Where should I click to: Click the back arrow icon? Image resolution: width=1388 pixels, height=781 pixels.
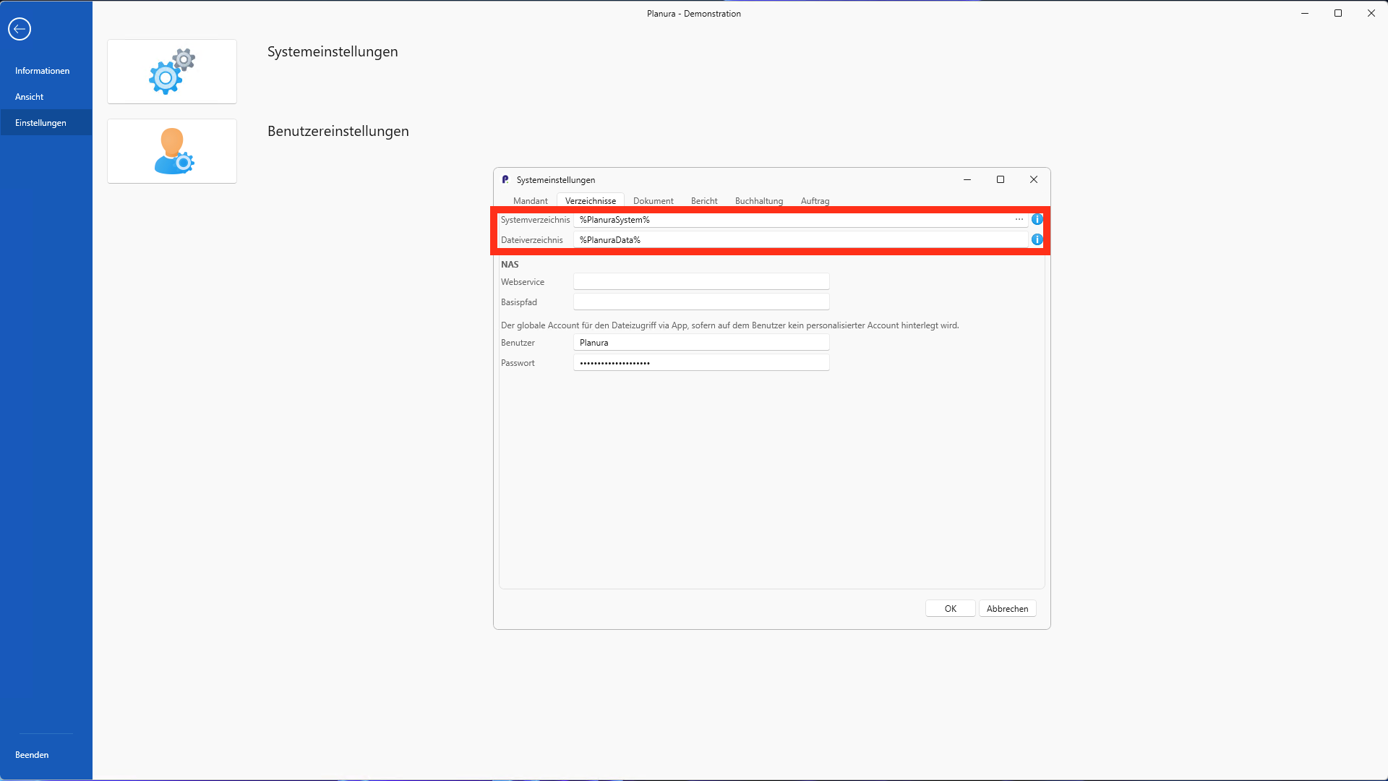(20, 29)
